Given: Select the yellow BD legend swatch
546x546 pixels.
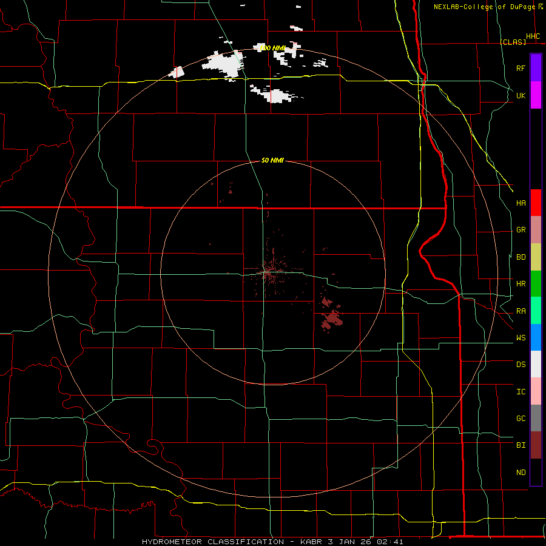Looking at the screenshot, I should (x=536, y=257).
